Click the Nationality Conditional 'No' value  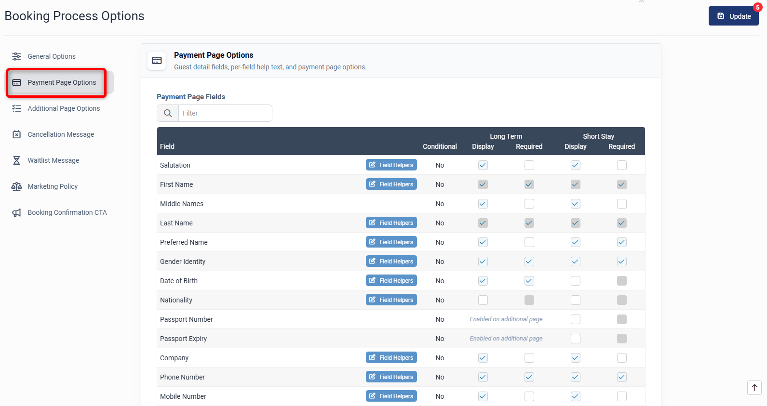tap(440, 300)
